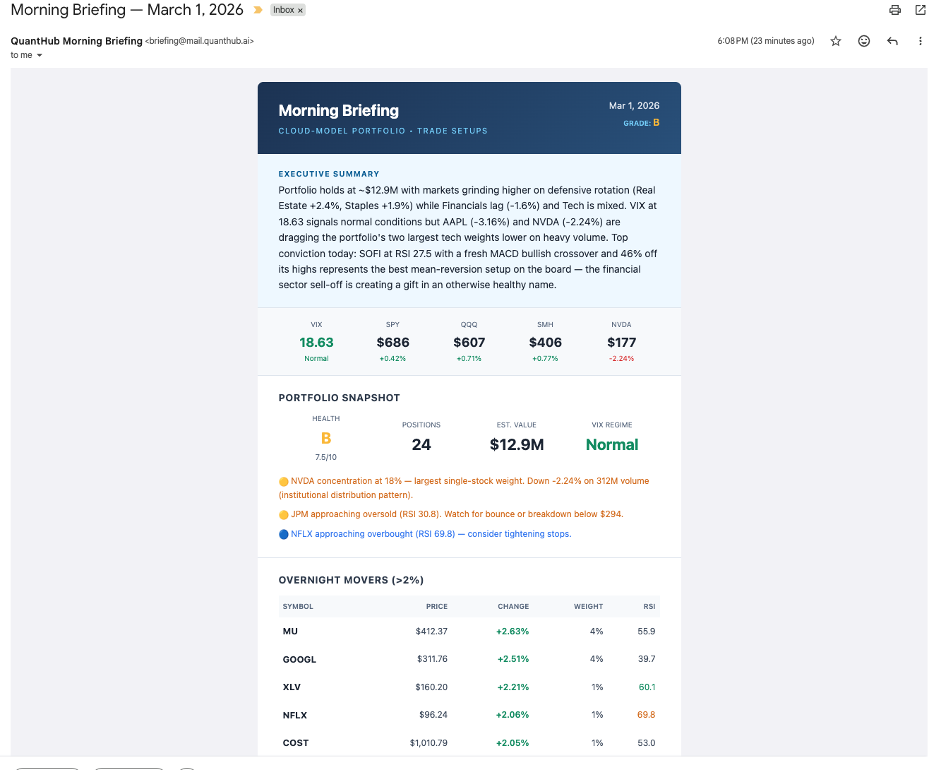Print the email
The width and height of the screenshot is (941, 770).
[x=895, y=10]
